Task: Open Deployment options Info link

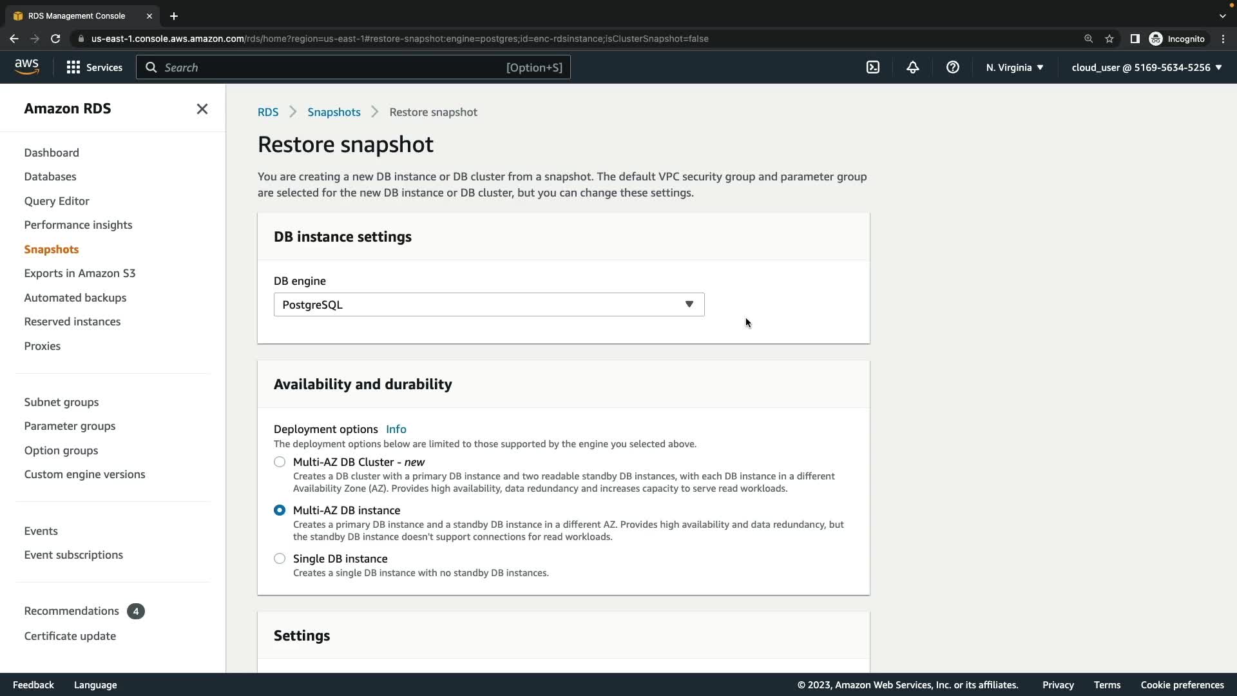Action: tap(396, 429)
